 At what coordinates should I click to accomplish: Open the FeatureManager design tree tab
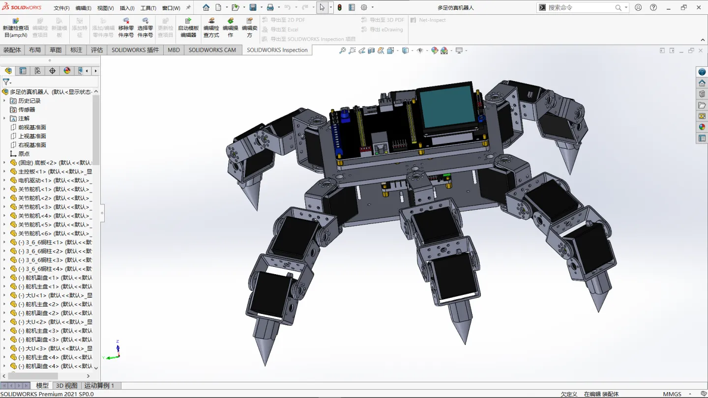(x=8, y=71)
